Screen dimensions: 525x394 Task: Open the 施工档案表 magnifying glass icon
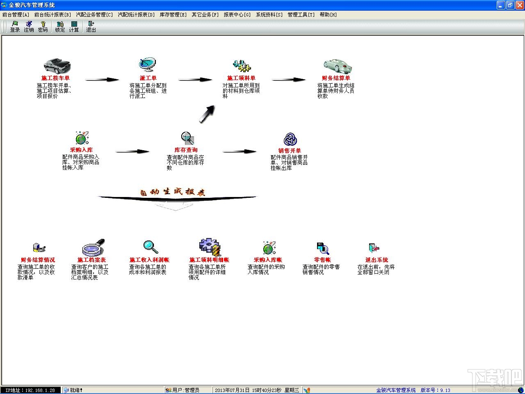pos(94,247)
